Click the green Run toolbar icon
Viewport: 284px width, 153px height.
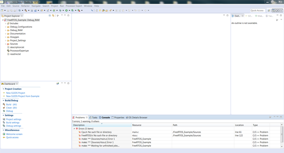tap(67, 10)
